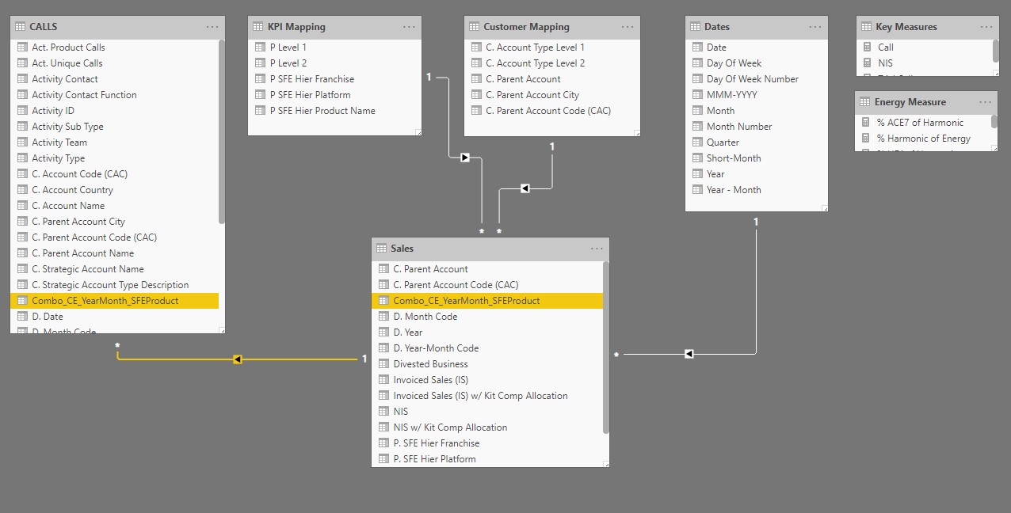Click the column icon next to Divested Business
Viewport: 1011px width, 513px height.
[383, 364]
